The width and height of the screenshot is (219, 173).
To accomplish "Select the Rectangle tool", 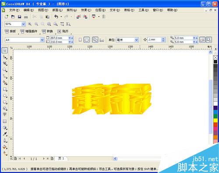I will pyautogui.click(x=5, y=89).
